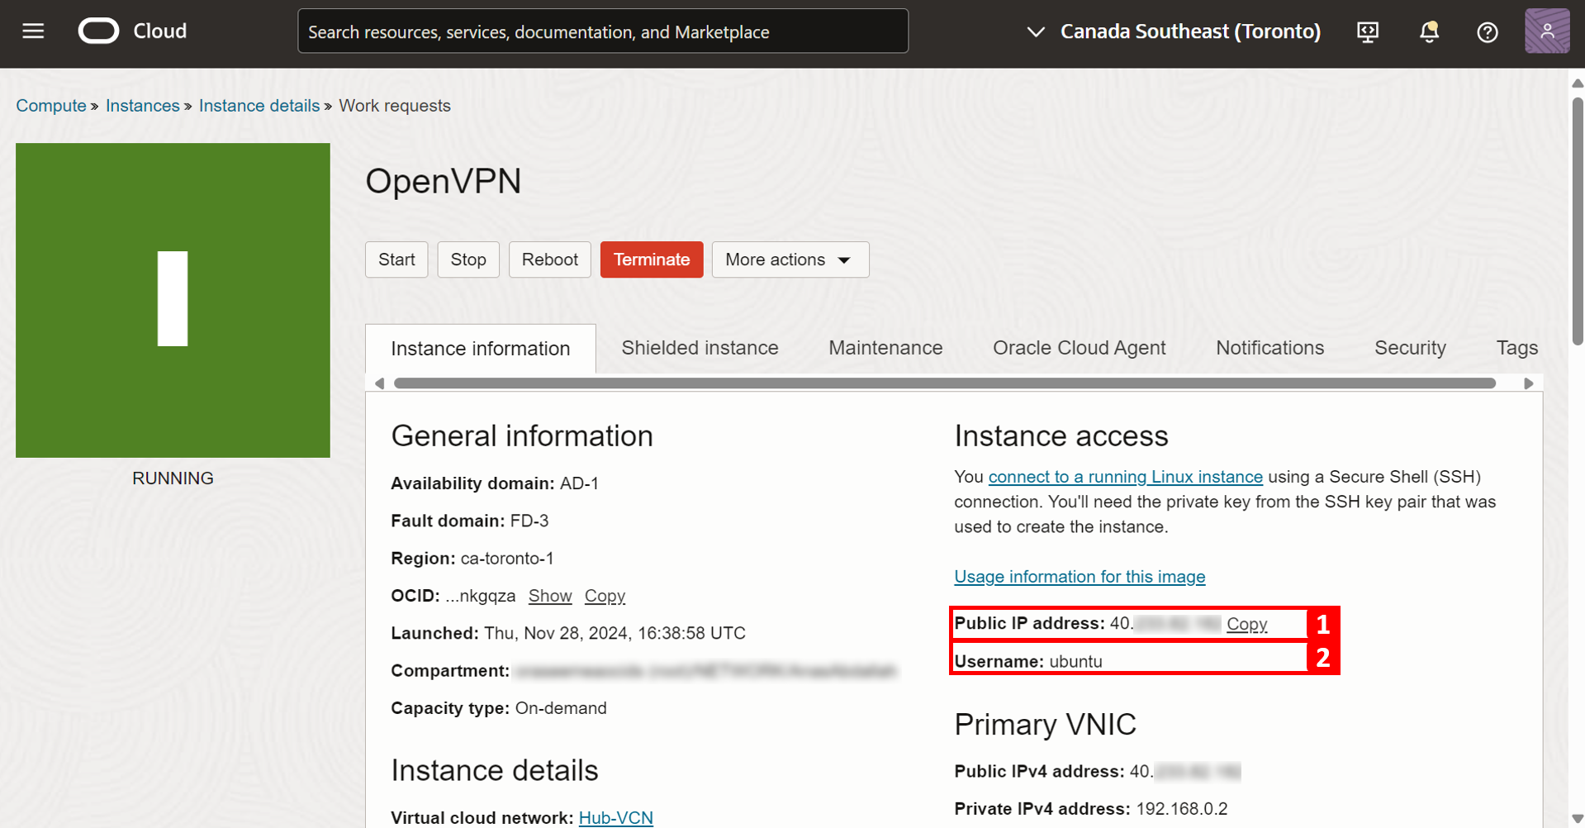The height and width of the screenshot is (828, 1585).
Task: Click the vertical page scrollbar thumb
Action: pyautogui.click(x=1578, y=221)
